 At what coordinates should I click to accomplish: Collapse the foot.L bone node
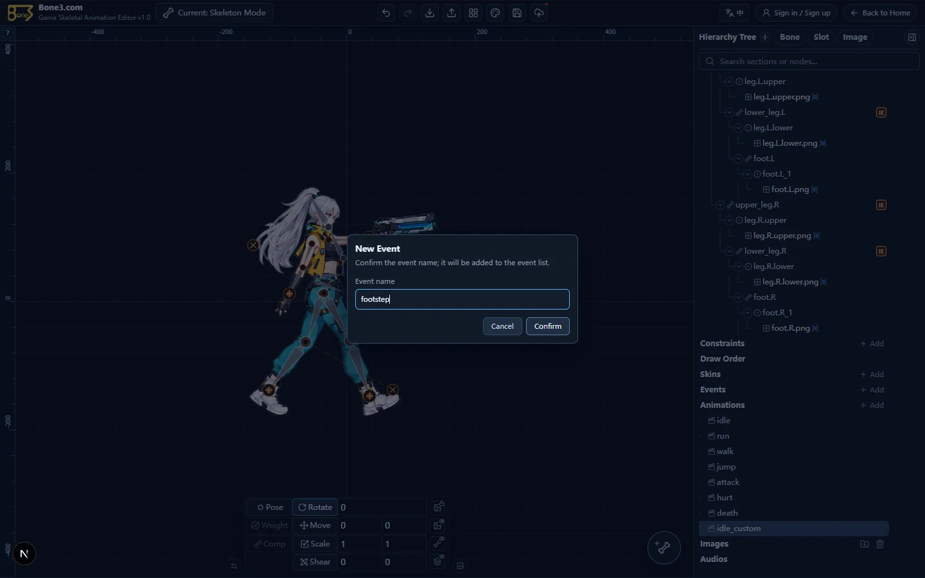(739, 159)
